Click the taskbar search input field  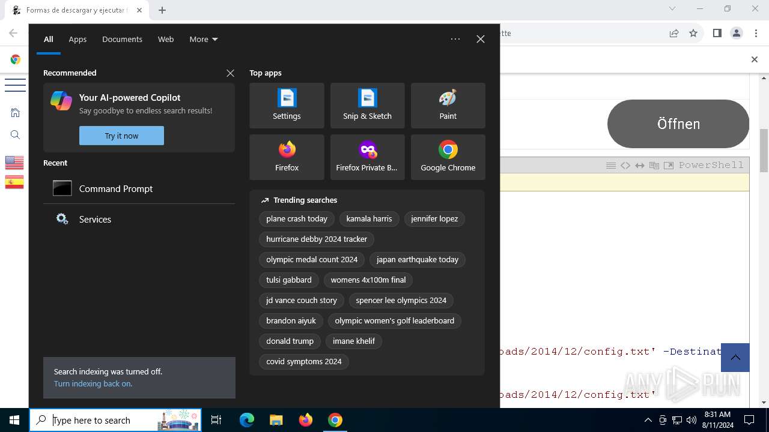[115, 420]
